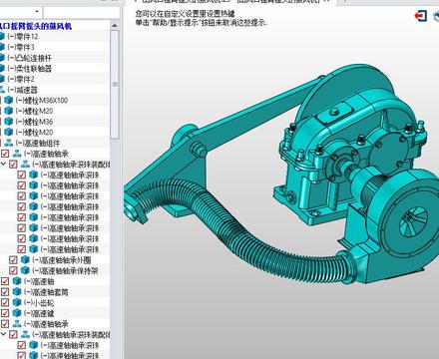This screenshot has width=439, height=359.
Task: Click the tree scrollbar up arrow
Action: pos(115,26)
